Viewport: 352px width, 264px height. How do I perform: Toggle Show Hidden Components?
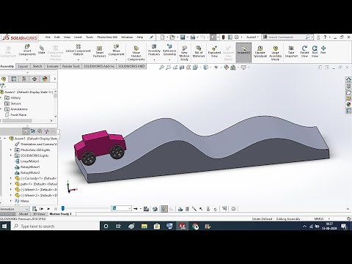point(136,54)
